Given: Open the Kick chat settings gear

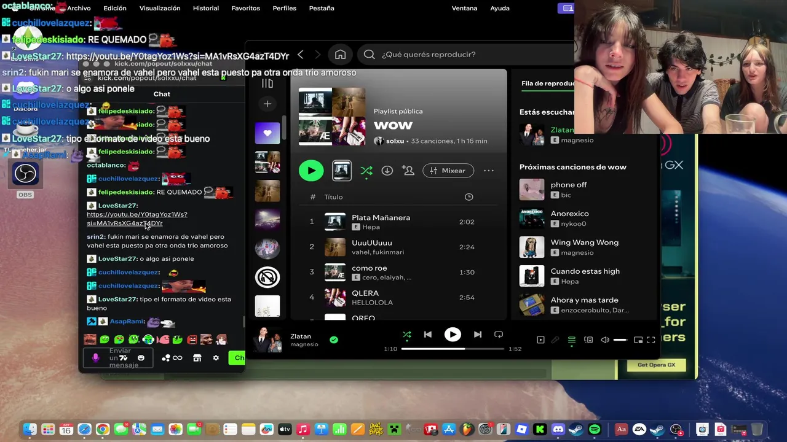Looking at the screenshot, I should (x=216, y=358).
